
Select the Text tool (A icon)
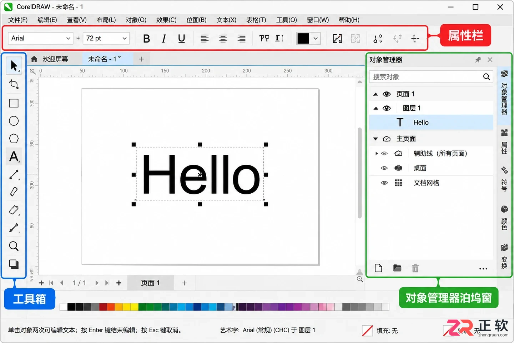(x=14, y=156)
